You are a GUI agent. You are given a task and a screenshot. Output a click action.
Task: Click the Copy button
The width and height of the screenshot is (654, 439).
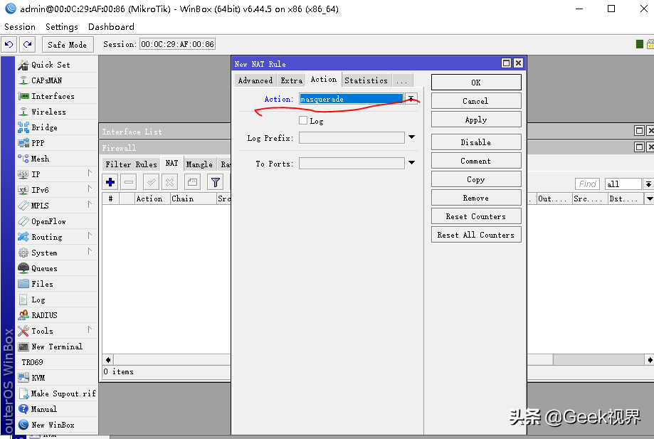tap(476, 179)
